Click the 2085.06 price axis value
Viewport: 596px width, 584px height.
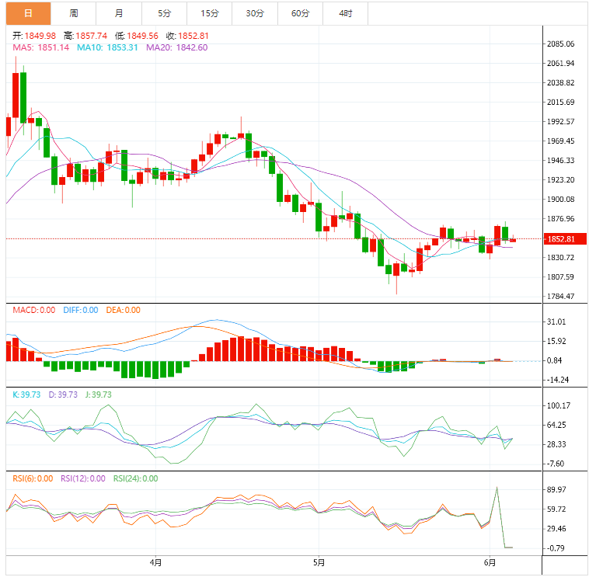point(561,44)
